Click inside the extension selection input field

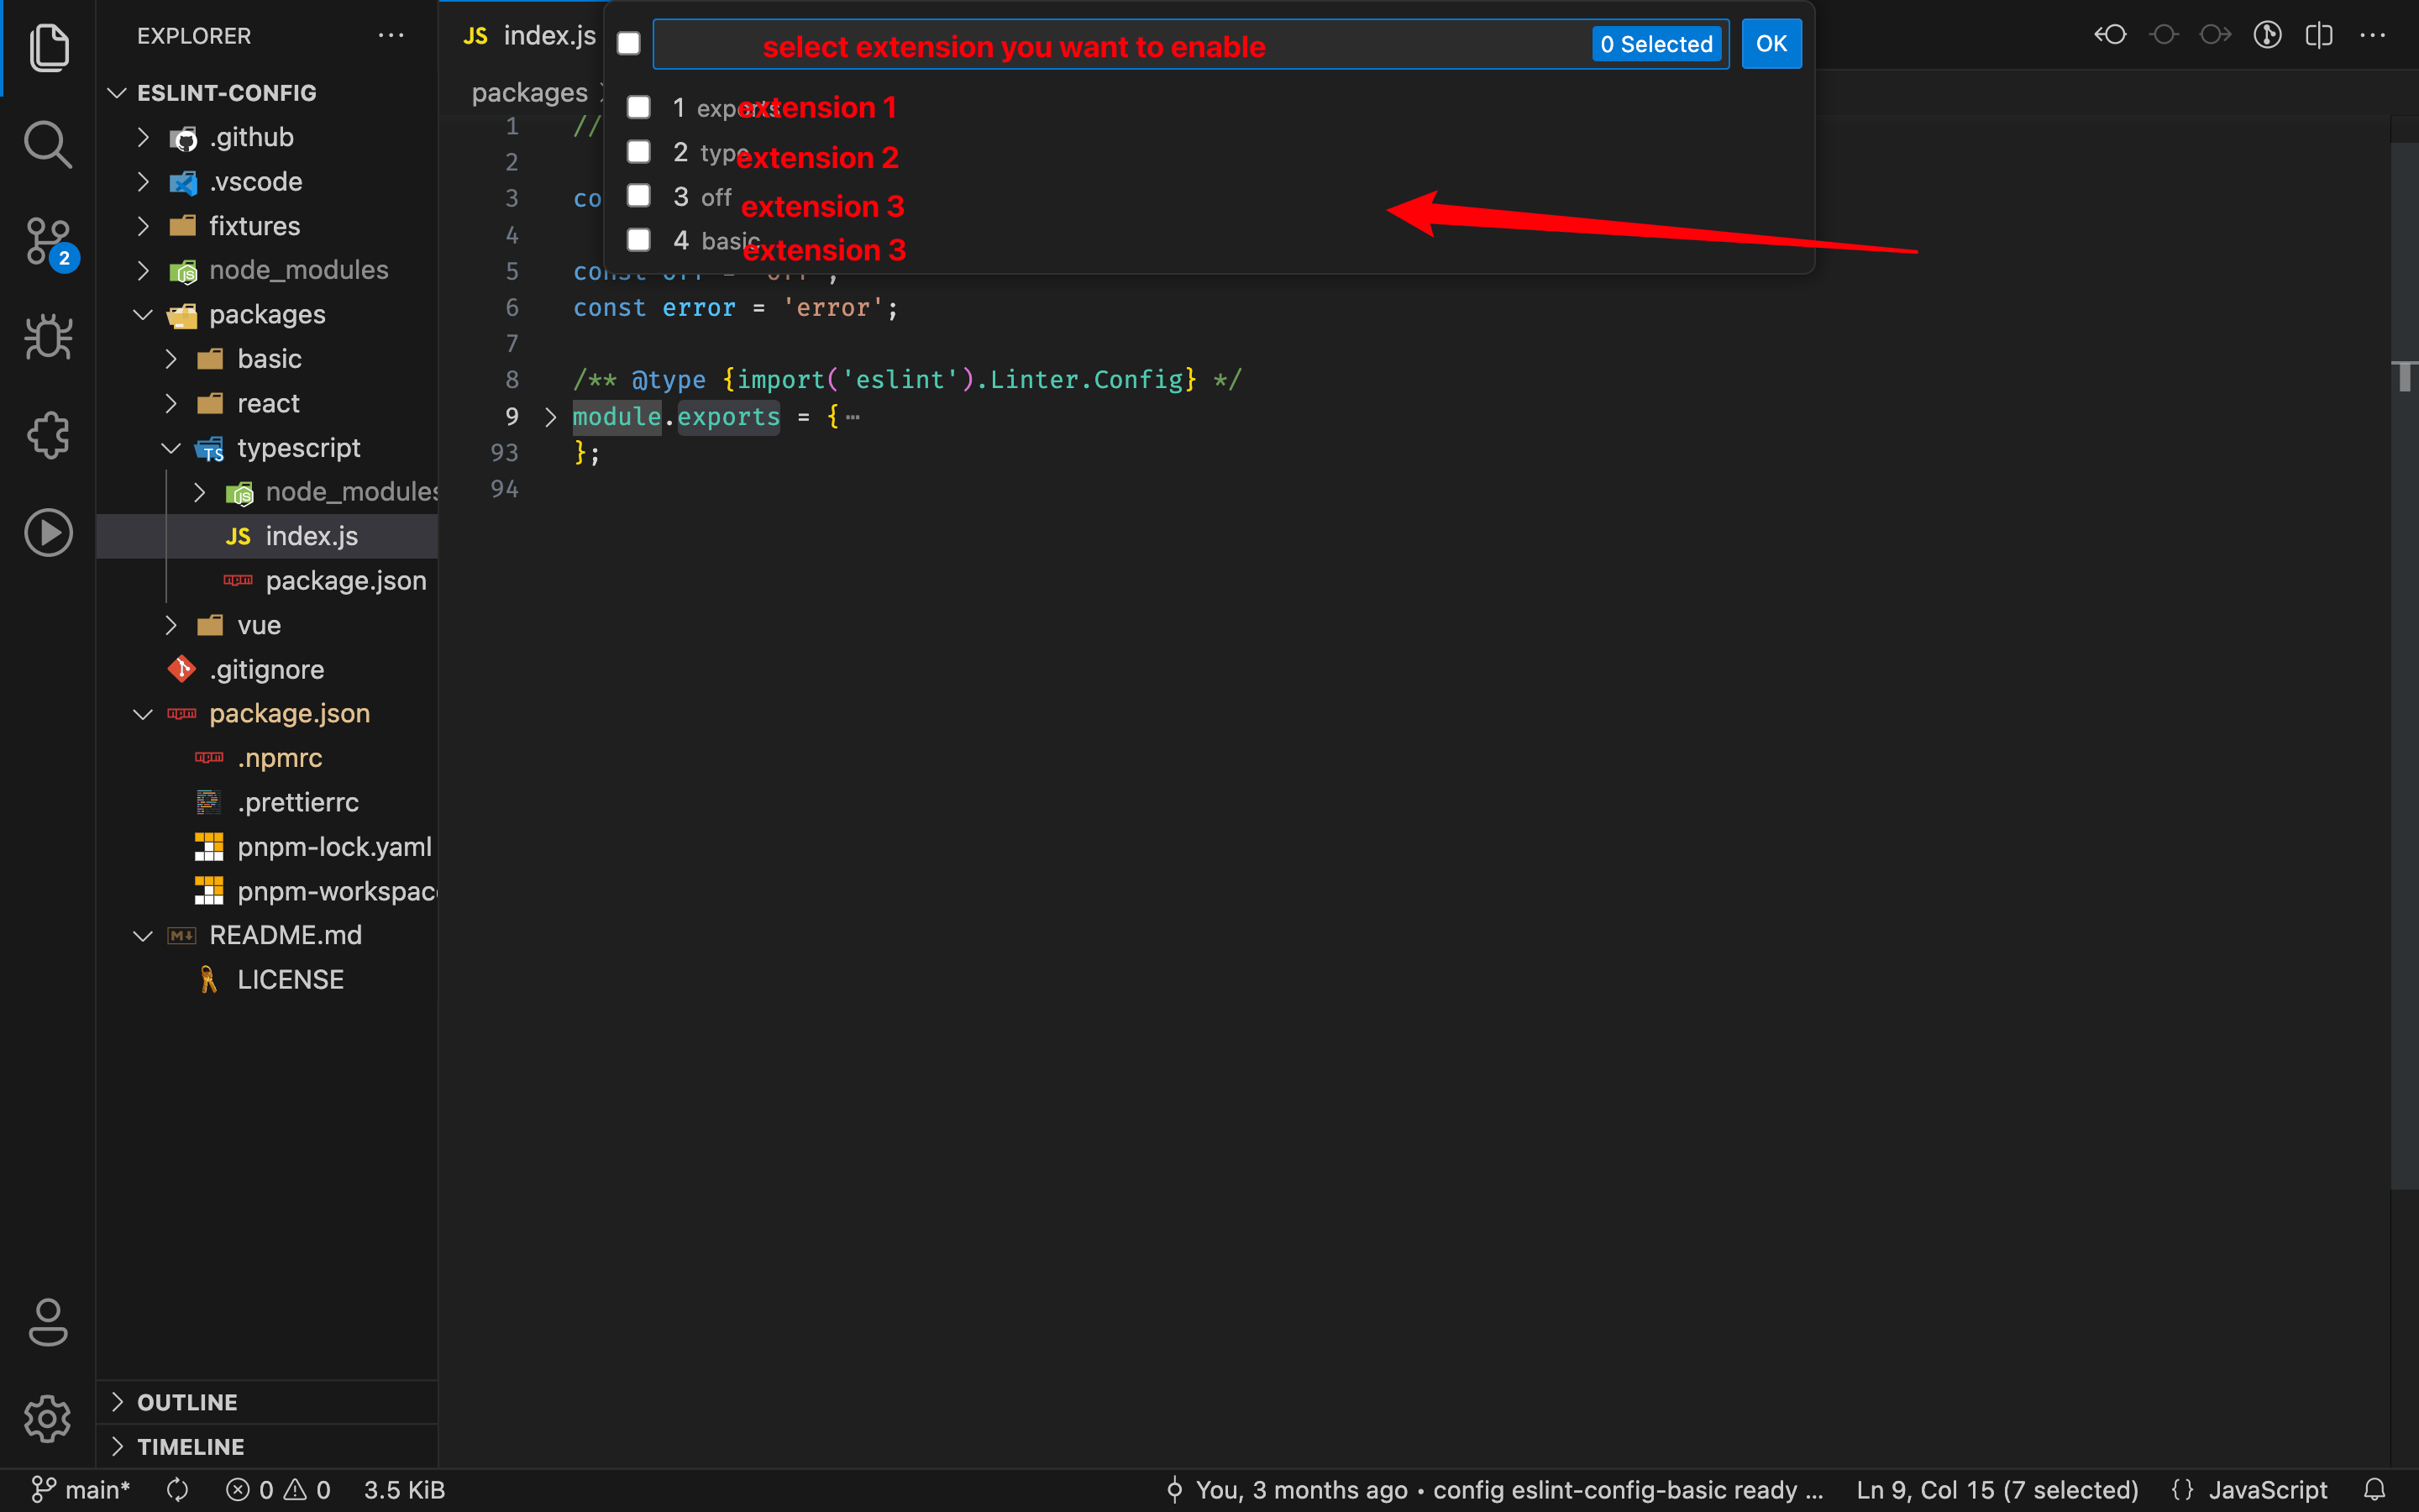tap(1099, 43)
